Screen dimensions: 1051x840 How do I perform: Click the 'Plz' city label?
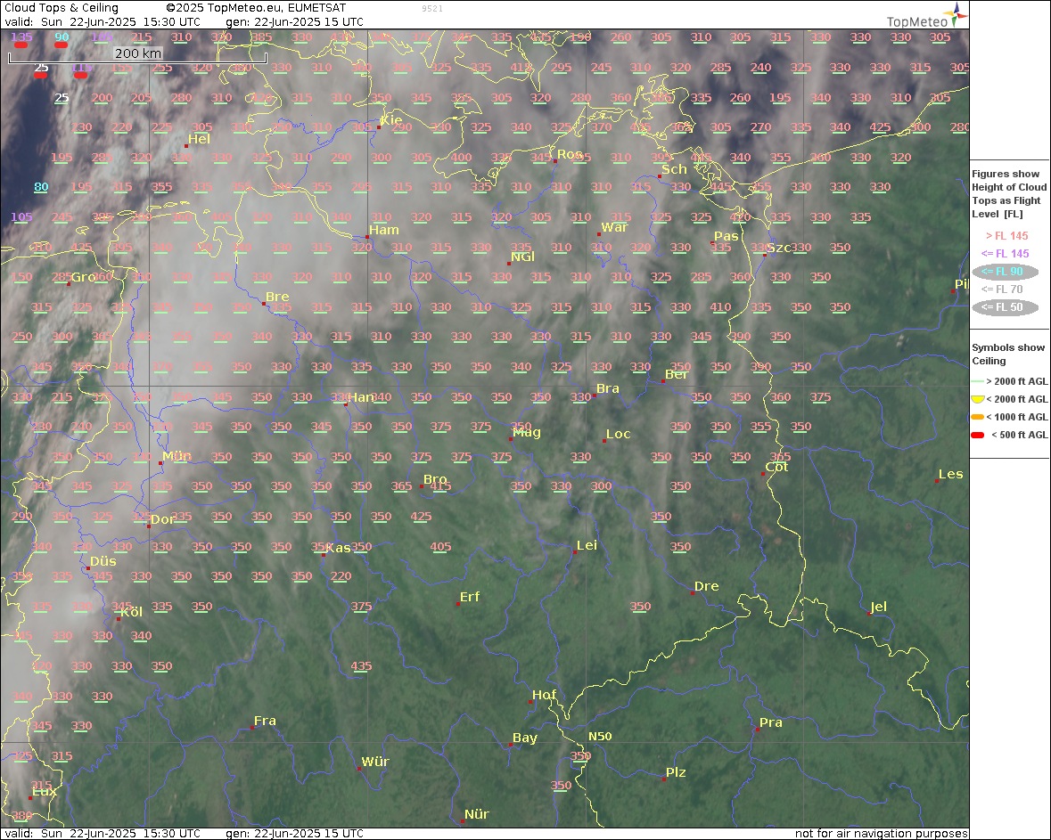[676, 772]
